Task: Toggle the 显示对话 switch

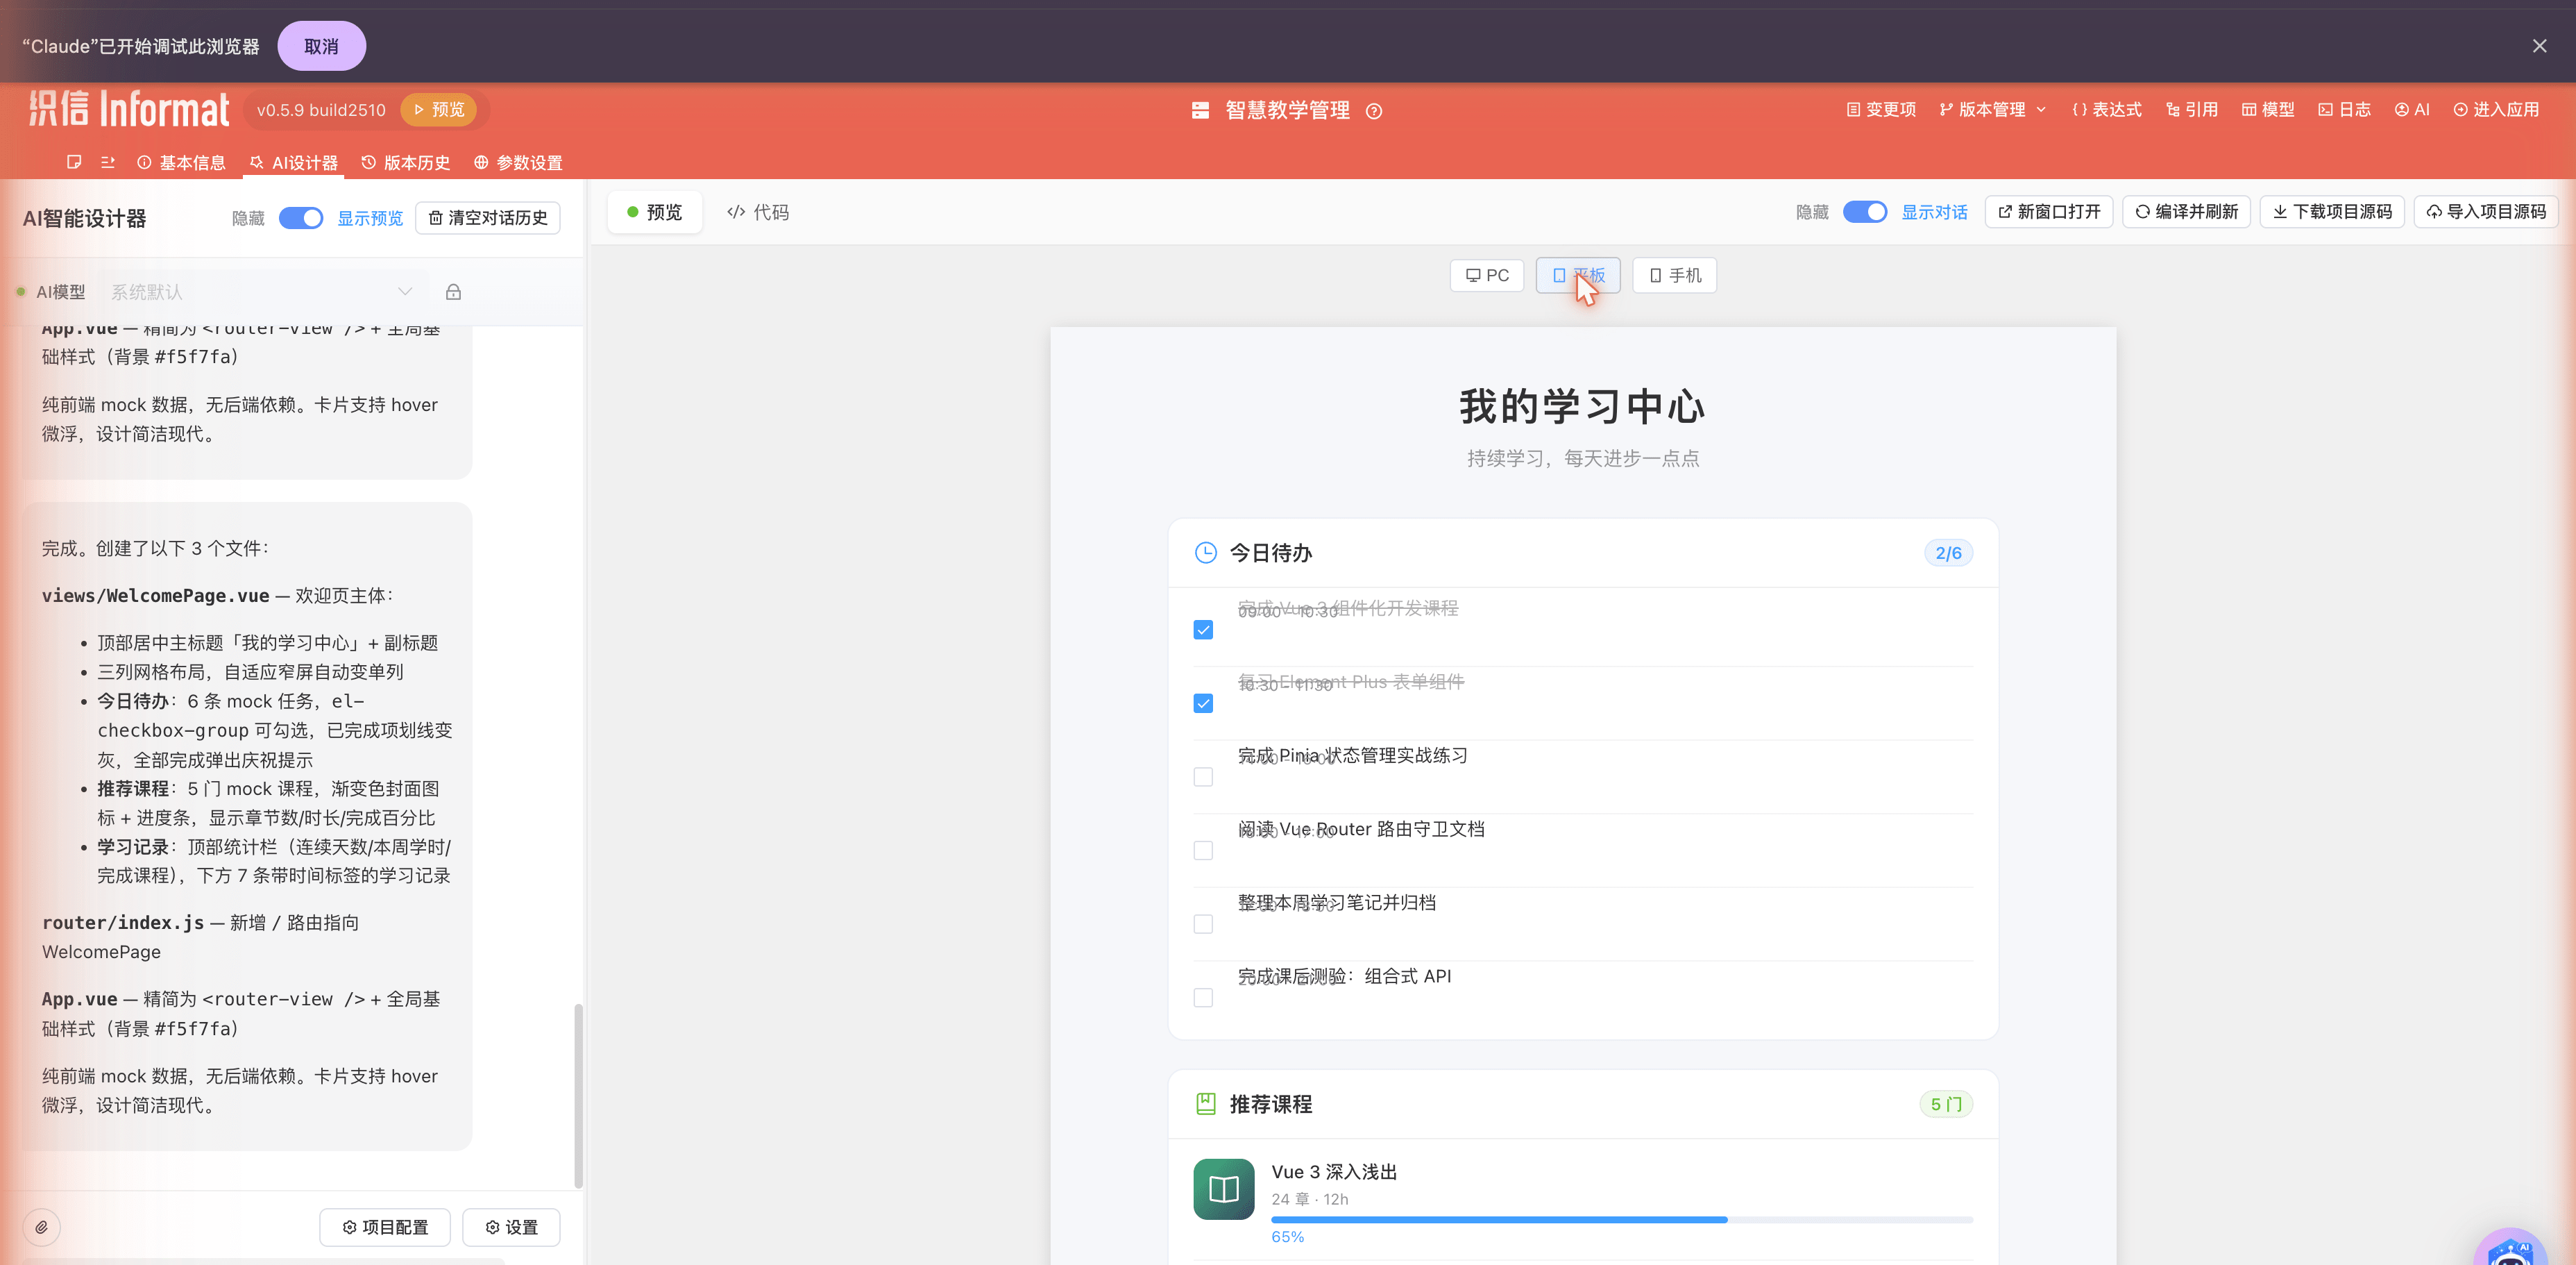Action: 1865,212
